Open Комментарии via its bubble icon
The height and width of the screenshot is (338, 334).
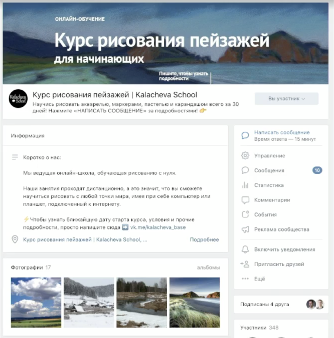(x=245, y=200)
